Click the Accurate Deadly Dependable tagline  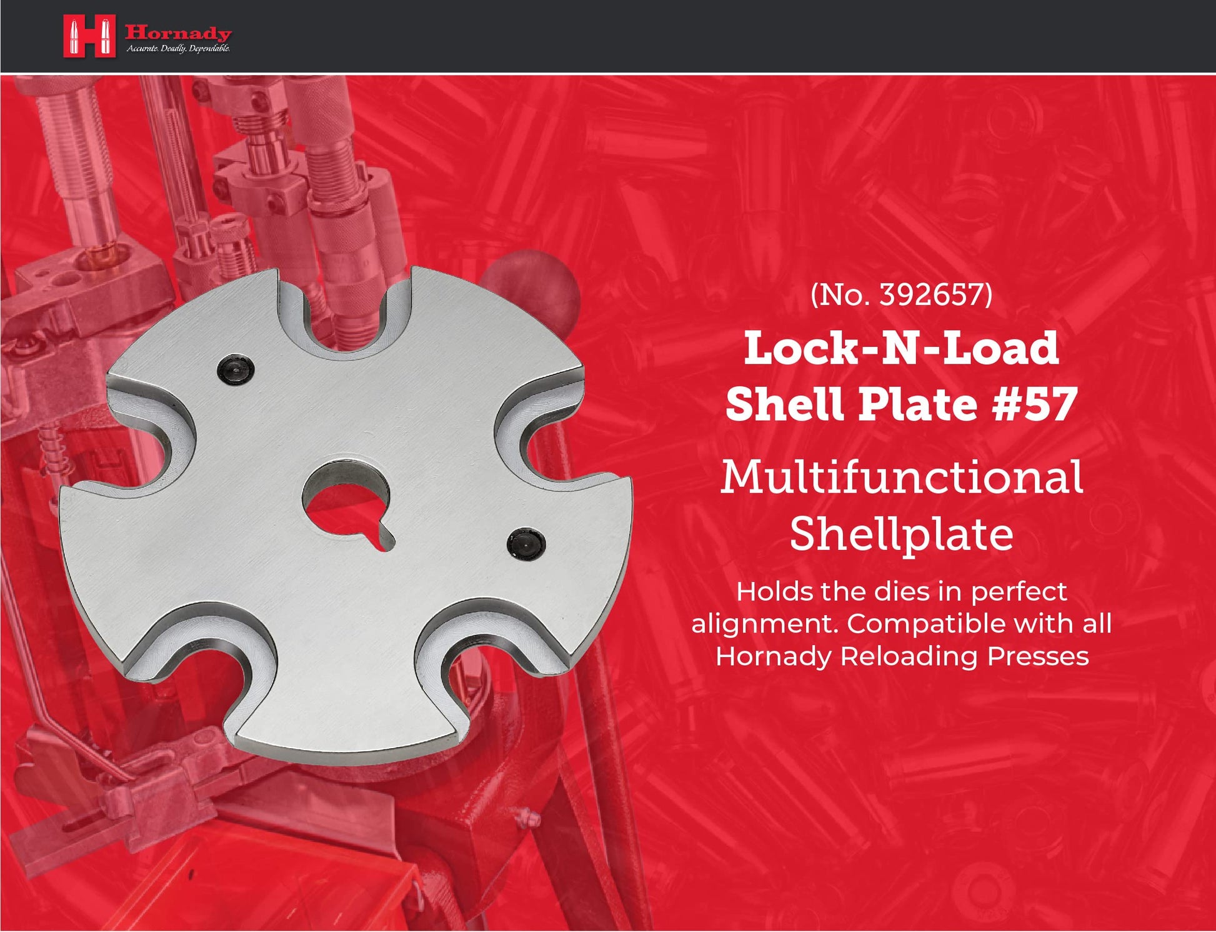pos(179,49)
